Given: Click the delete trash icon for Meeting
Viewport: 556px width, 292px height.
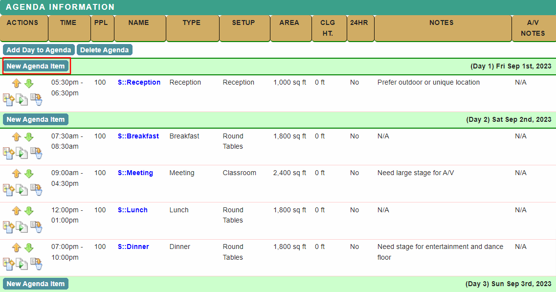Looking at the screenshot, I should tap(36, 190).
